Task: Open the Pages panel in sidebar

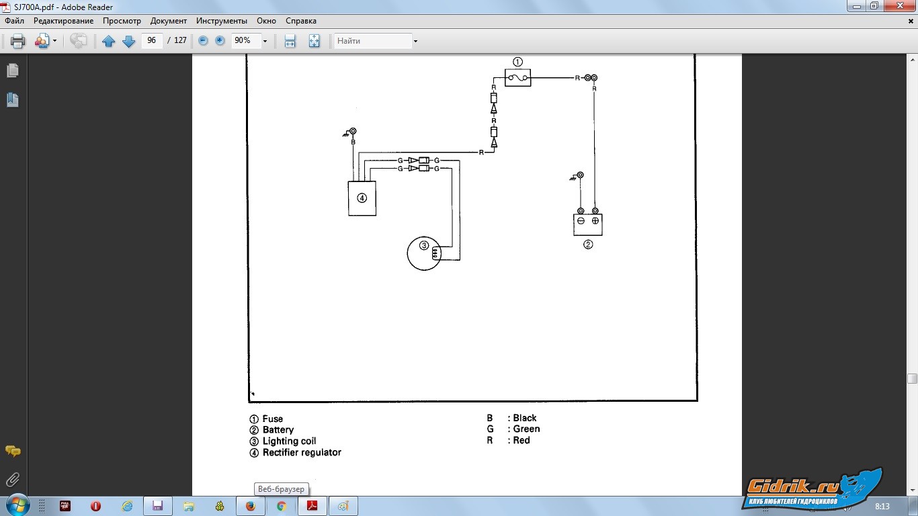Action: (13, 71)
